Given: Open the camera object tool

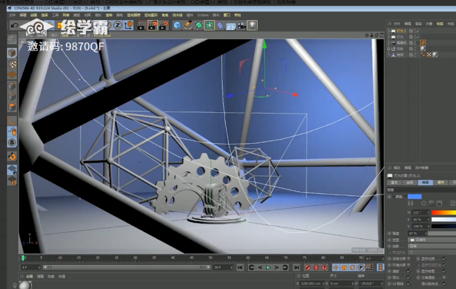Looking at the screenshot, I should point(242,26).
